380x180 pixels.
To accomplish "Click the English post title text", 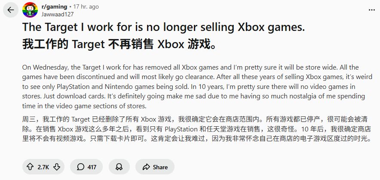I will click(x=163, y=27).
